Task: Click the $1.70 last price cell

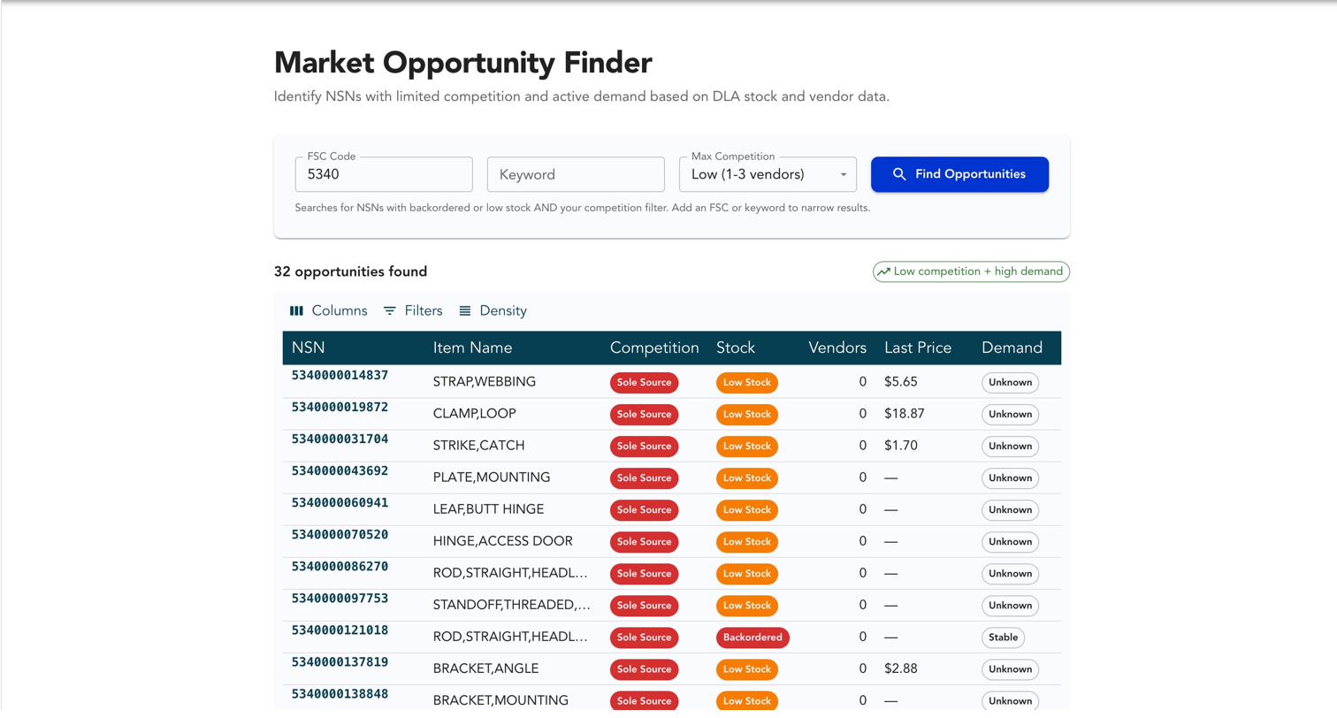Action: tap(901, 446)
